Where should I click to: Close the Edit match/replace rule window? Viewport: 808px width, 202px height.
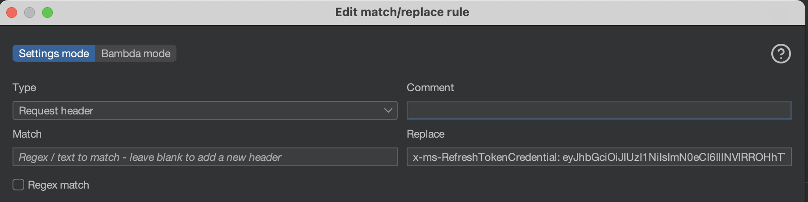tap(12, 13)
